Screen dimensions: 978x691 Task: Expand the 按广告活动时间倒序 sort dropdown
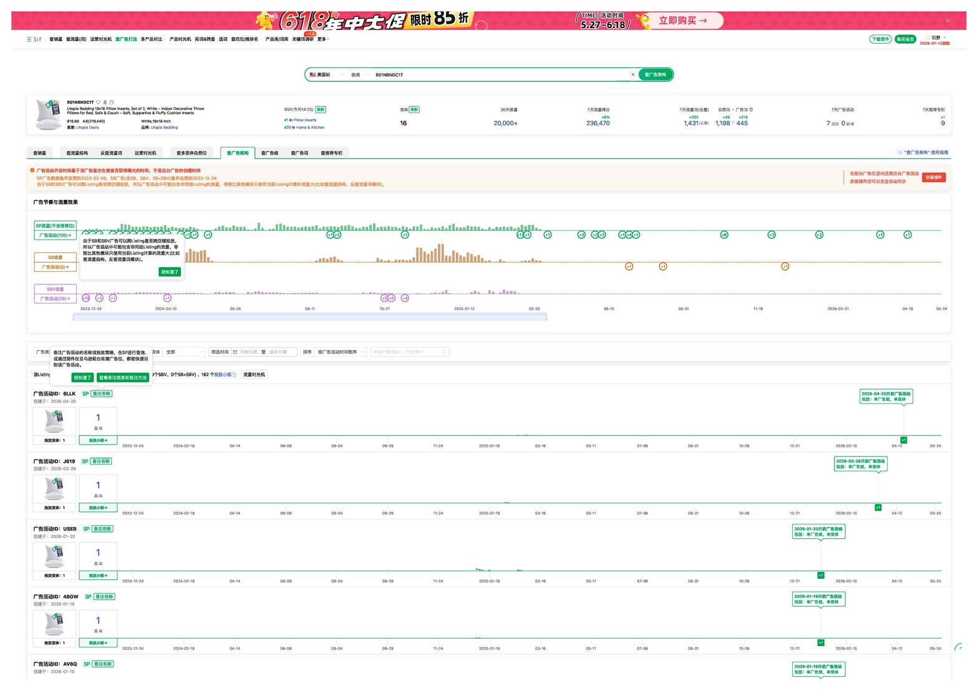point(341,352)
